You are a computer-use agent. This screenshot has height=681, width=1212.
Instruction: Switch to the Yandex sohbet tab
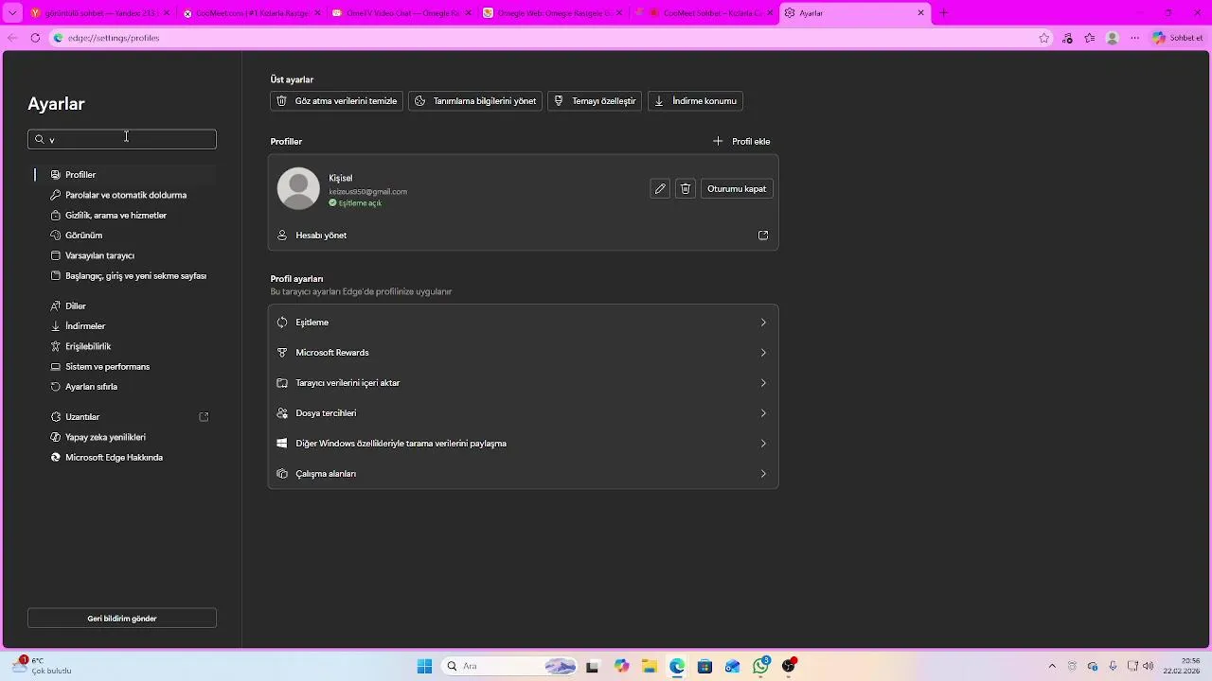coord(100,13)
